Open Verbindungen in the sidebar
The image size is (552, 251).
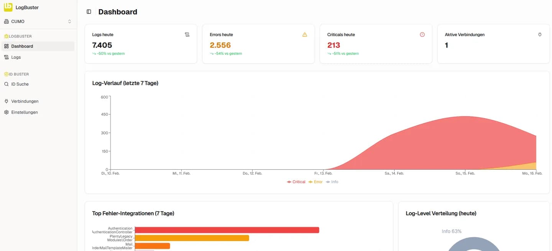click(38, 101)
